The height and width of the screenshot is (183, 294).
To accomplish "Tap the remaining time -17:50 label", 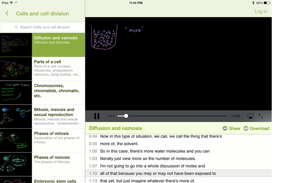I will [234, 116].
